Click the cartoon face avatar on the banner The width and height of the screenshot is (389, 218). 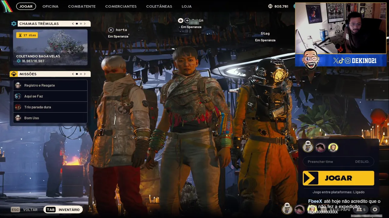311,59
